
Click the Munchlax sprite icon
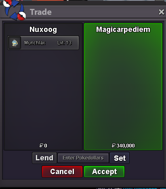coord(15,43)
